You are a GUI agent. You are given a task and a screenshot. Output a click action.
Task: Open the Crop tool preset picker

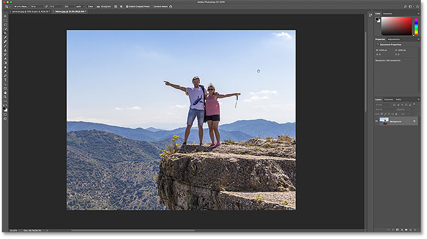pos(8,7)
